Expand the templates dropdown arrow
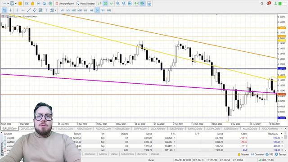The image size is (288, 162). pyautogui.click(x=16, y=4)
